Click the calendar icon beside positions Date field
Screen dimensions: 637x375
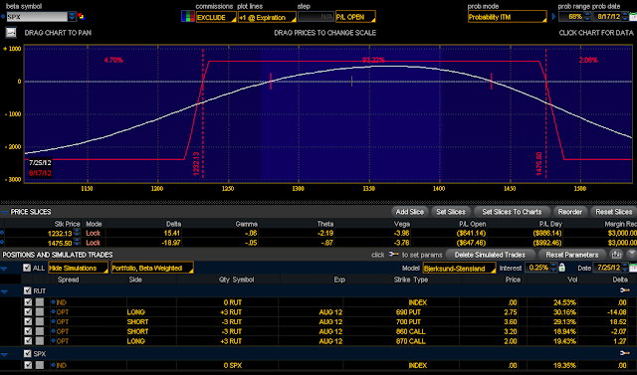point(633,268)
